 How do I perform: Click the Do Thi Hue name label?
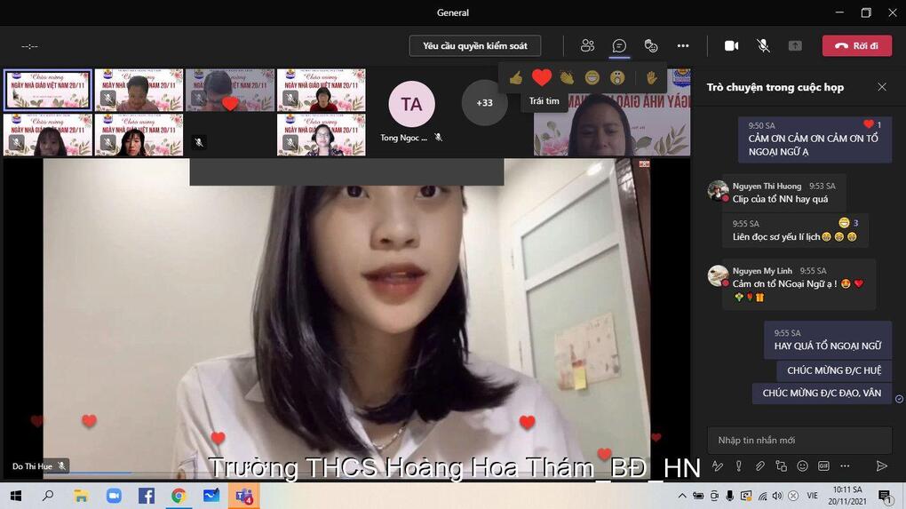[x=32, y=465]
